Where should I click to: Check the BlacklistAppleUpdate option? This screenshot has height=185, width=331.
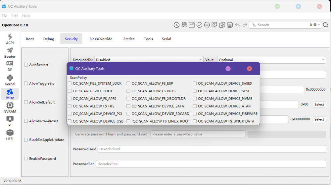click(x=26, y=140)
